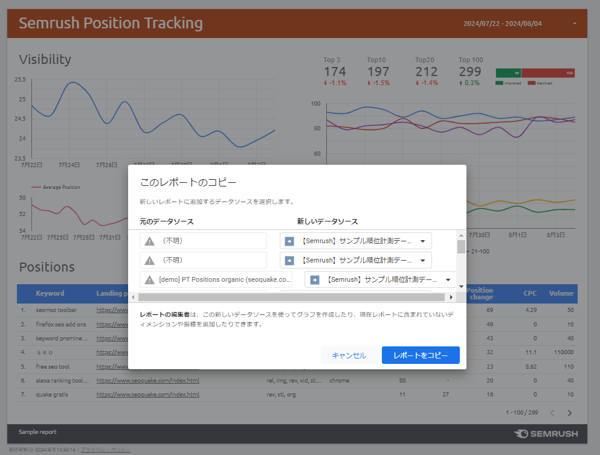Sort table by Volume column header
The width and height of the screenshot is (600, 455).
click(561, 293)
